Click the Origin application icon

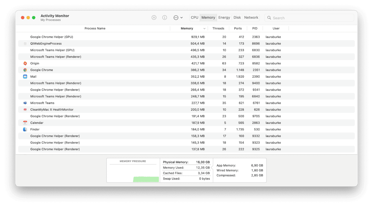point(25,63)
